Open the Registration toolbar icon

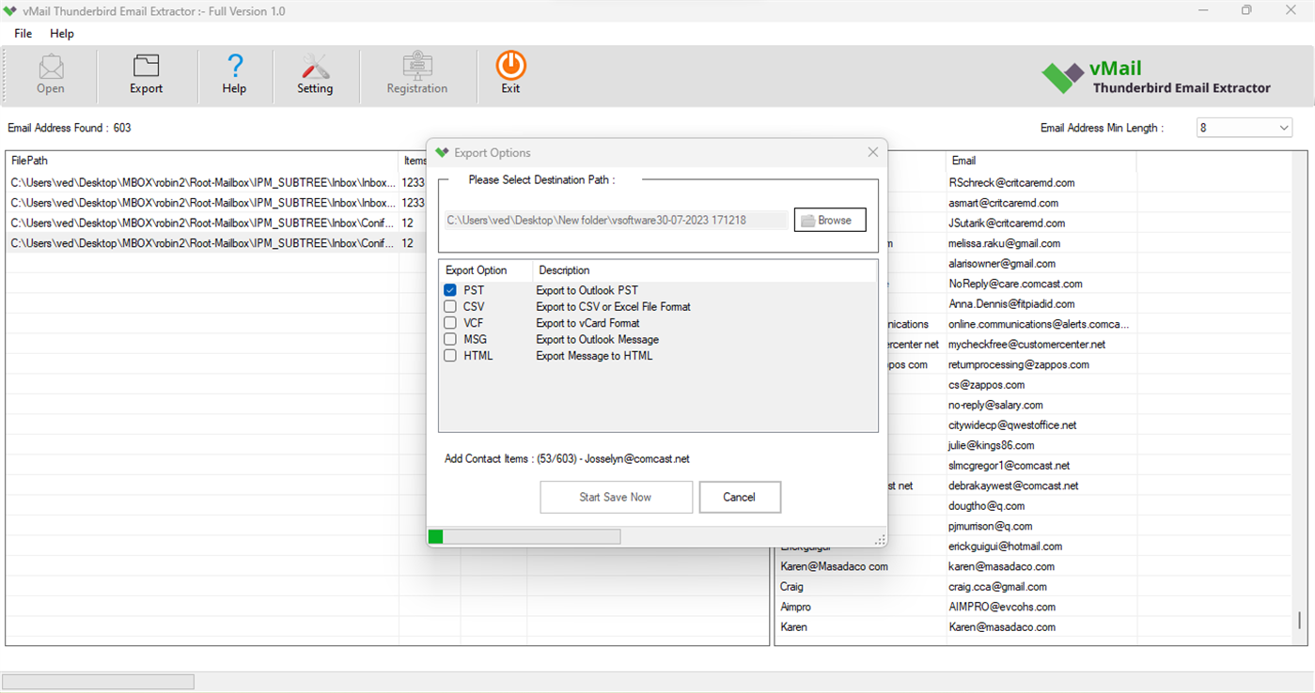pos(417,73)
